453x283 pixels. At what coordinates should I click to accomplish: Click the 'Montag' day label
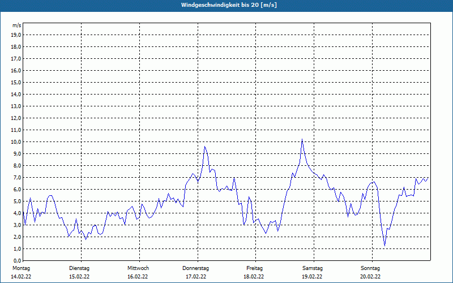tap(21, 268)
